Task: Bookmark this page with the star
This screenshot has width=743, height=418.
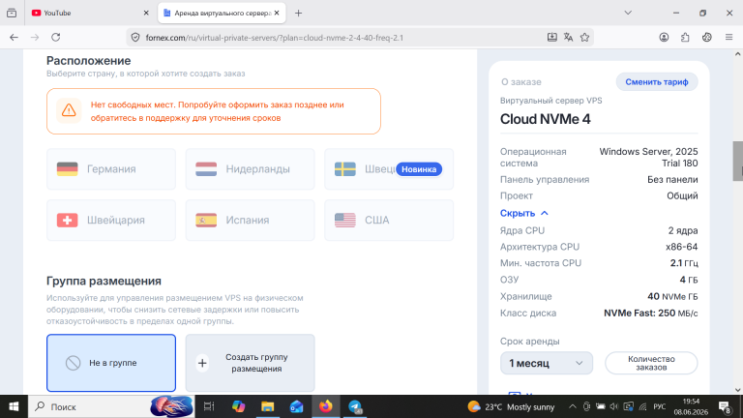Action: coord(584,37)
